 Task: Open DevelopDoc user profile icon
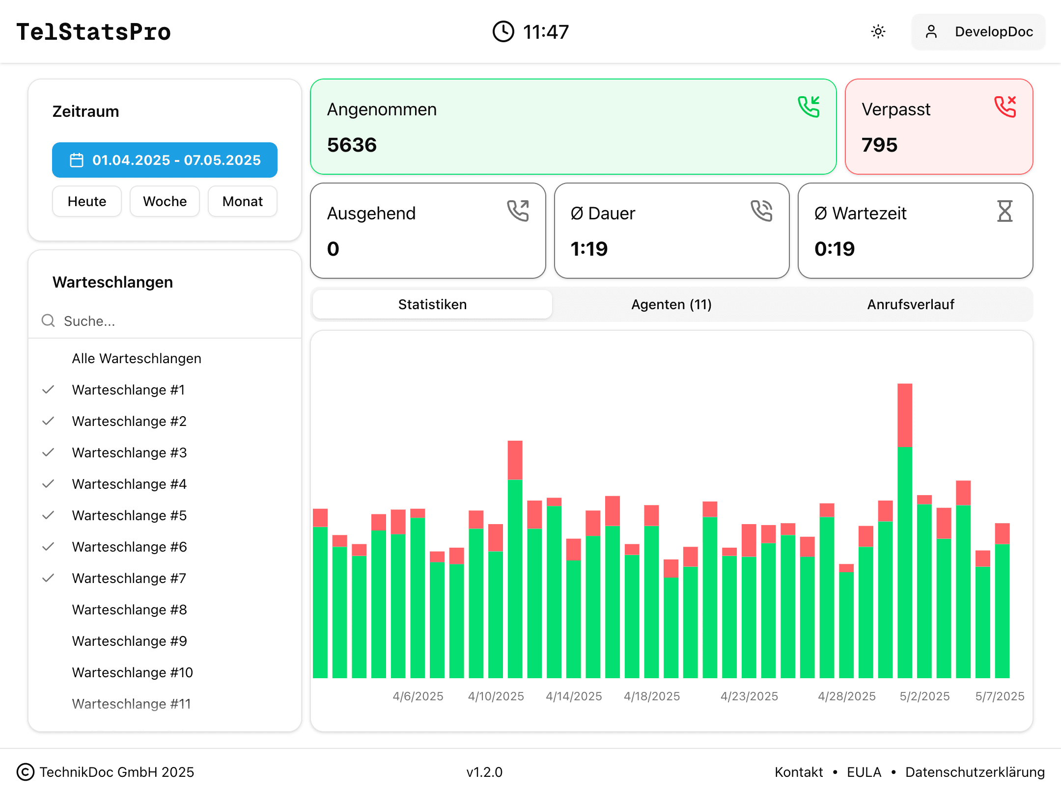(931, 31)
